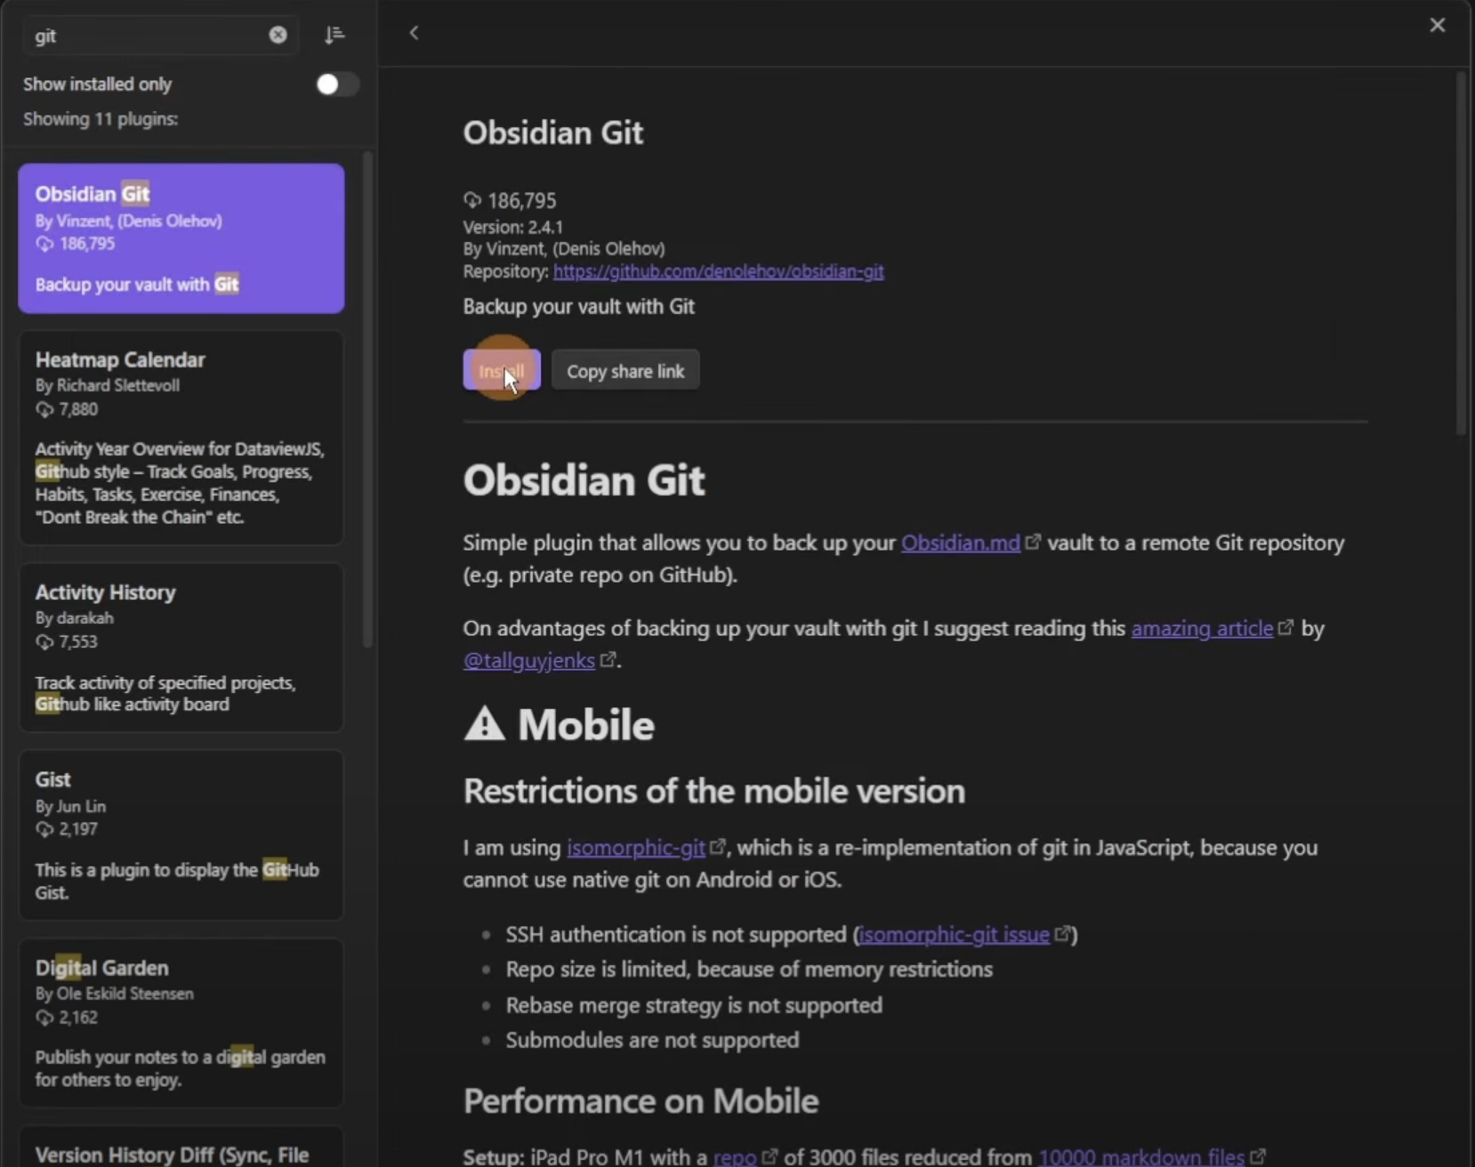Go back with the left chevron
The width and height of the screenshot is (1475, 1167).
(414, 33)
